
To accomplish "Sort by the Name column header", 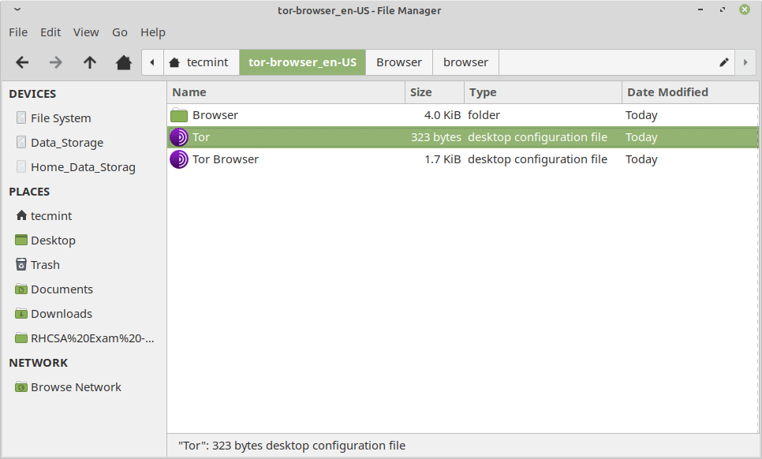I will click(x=286, y=92).
